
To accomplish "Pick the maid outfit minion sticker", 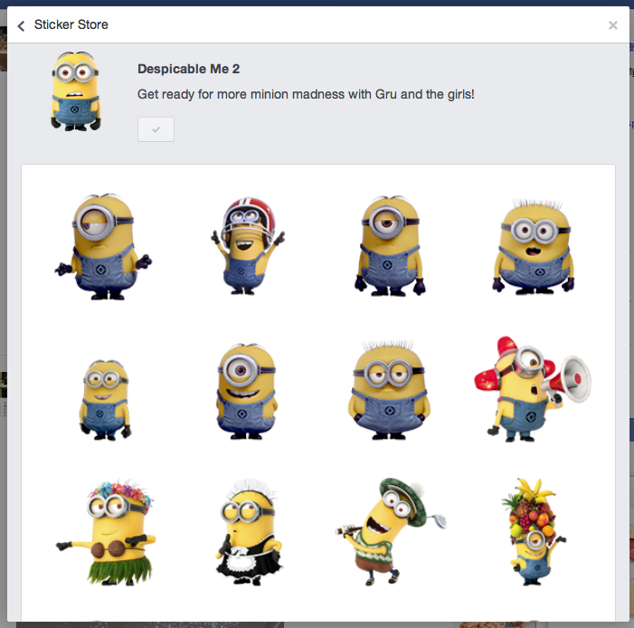I will point(248,532).
